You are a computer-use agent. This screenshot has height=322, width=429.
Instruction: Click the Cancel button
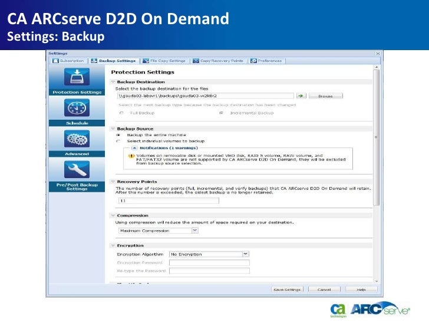pyautogui.click(x=324, y=290)
